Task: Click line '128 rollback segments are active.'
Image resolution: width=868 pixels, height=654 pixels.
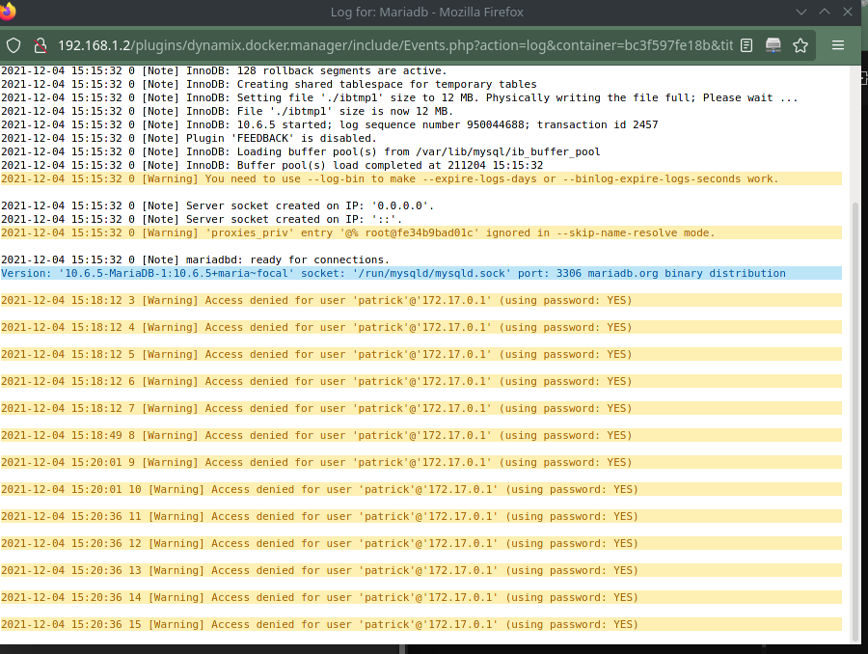Action: click(x=224, y=70)
